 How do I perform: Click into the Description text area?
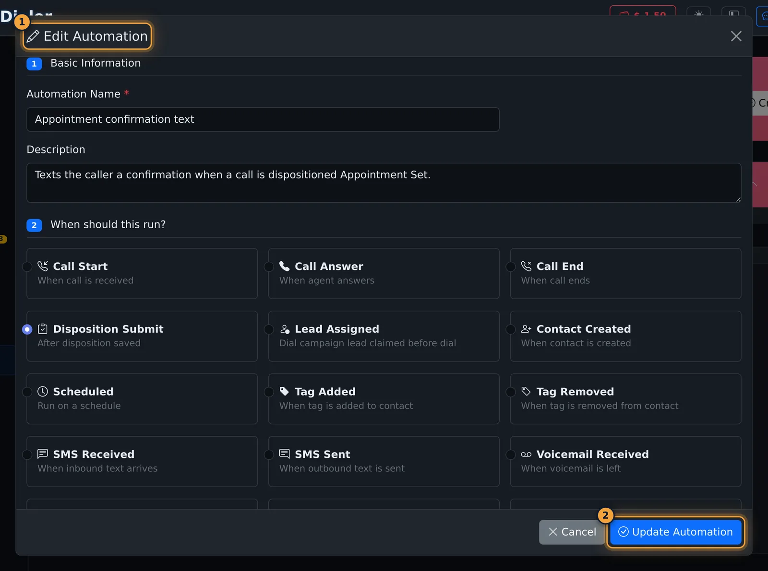[x=384, y=183]
